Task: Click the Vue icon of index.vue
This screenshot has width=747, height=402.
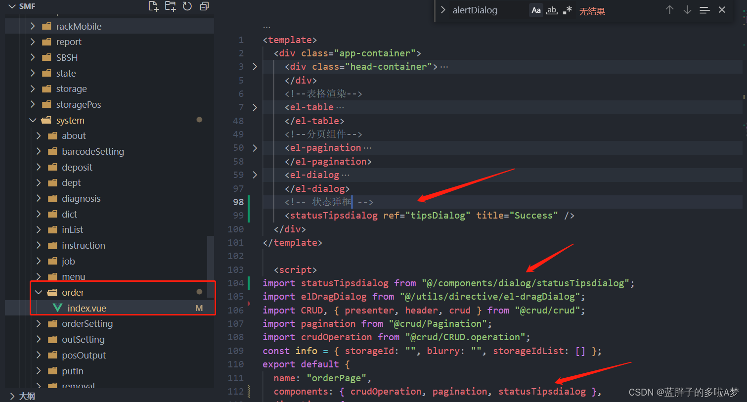Action: 57,308
